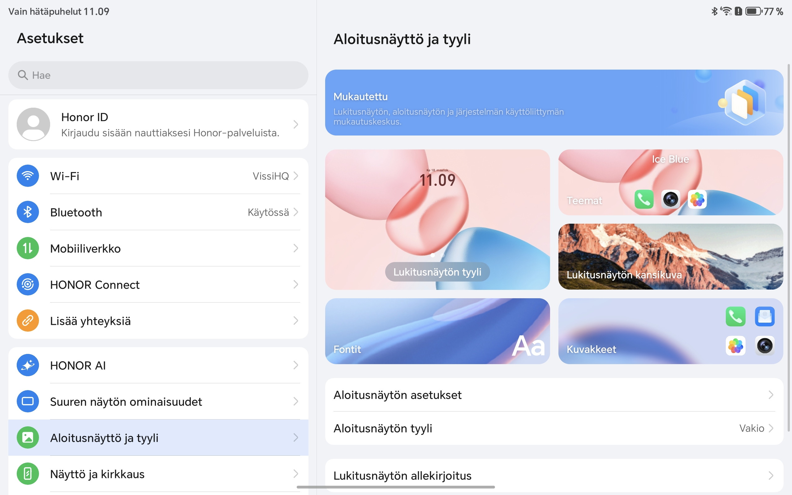This screenshot has height=495, width=792.
Task: Click the Hae search field
Action: [x=158, y=75]
